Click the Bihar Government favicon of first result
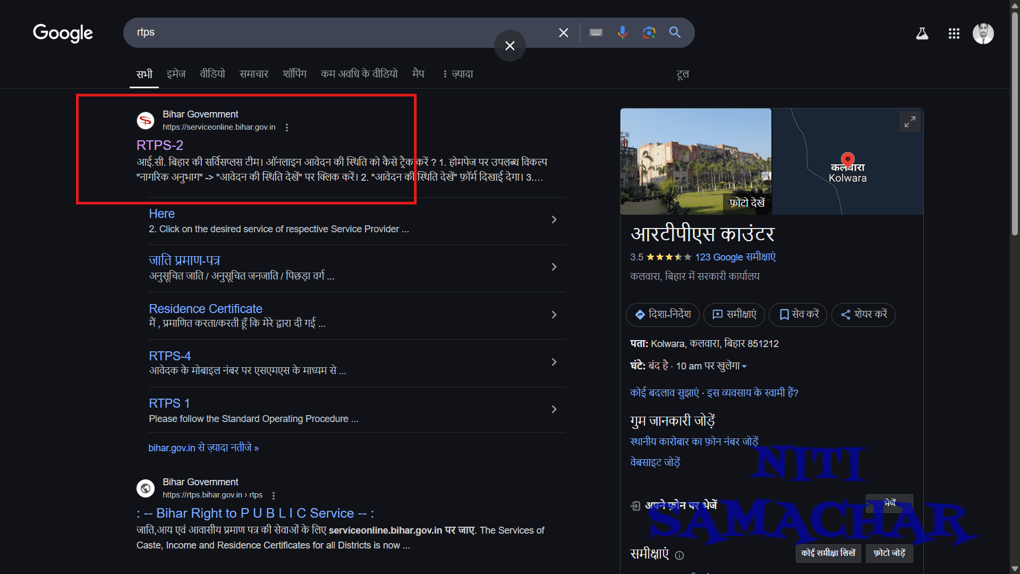 (146, 121)
